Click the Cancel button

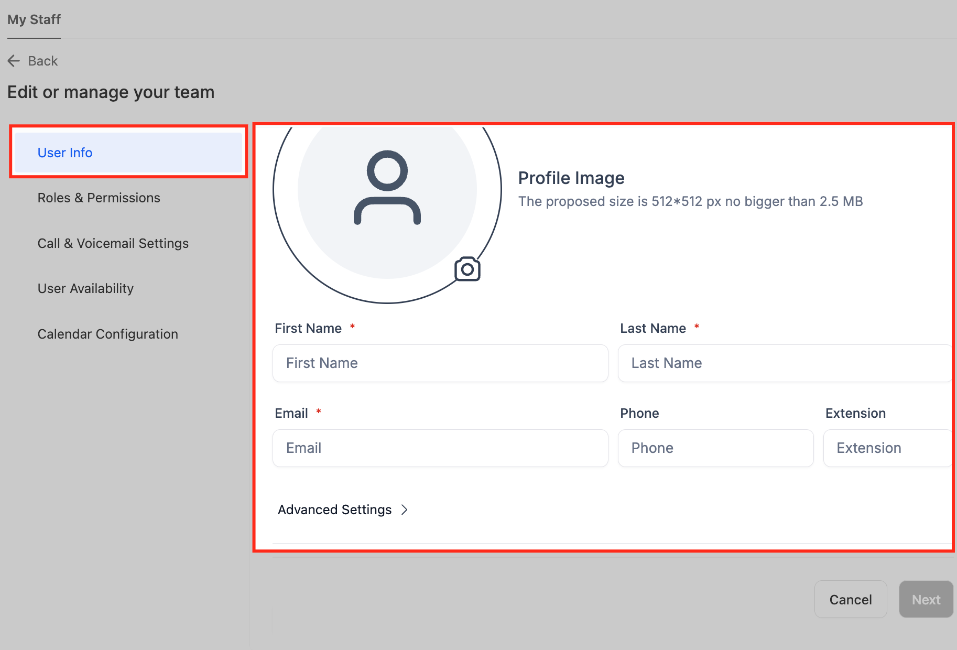click(851, 599)
